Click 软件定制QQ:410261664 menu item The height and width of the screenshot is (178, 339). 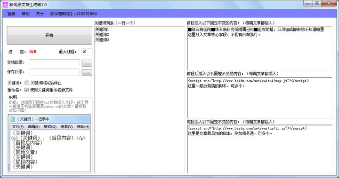pos(73,14)
